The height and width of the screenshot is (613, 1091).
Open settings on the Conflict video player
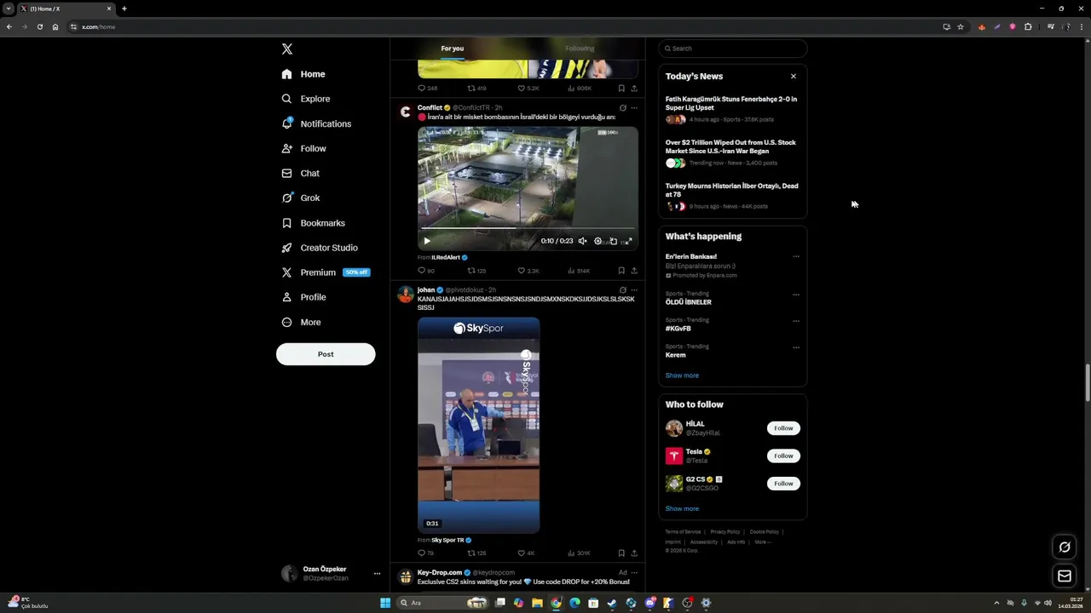[x=597, y=241]
